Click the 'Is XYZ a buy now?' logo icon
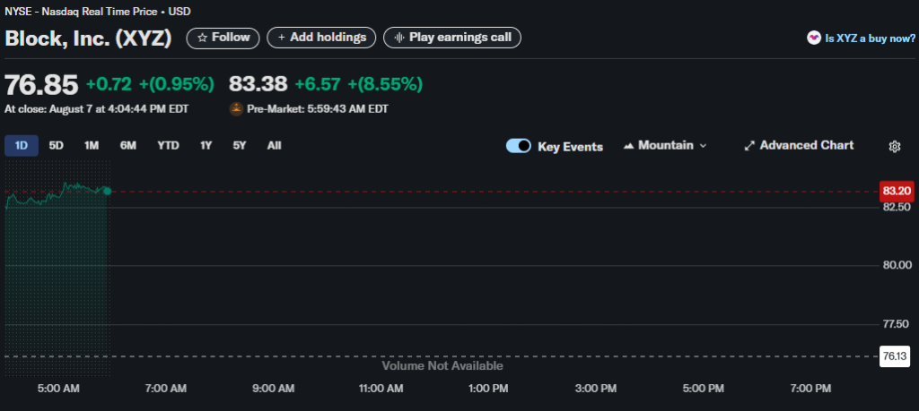919x411 pixels. pos(813,38)
